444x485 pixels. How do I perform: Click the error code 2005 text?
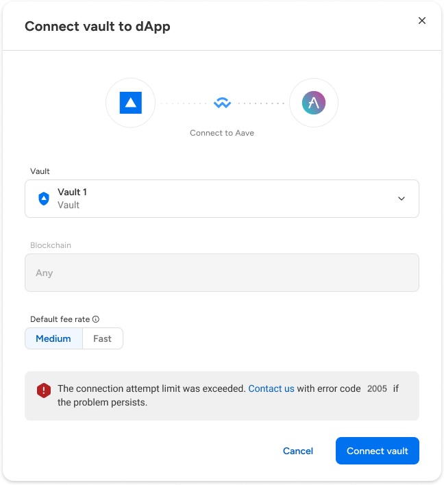[377, 388]
